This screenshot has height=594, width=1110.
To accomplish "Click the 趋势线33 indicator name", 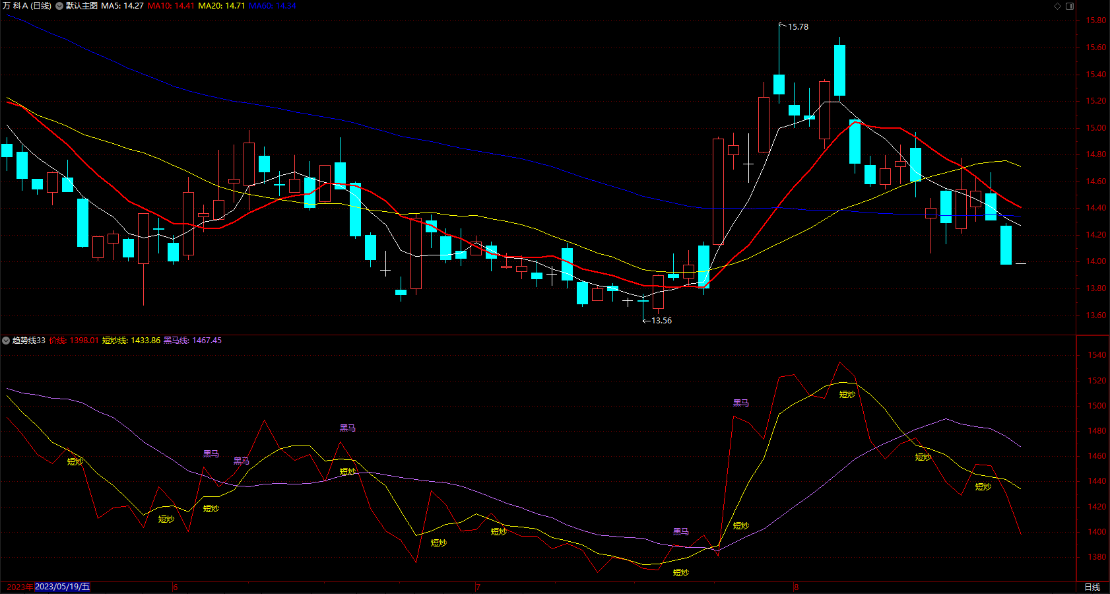I will pos(29,341).
